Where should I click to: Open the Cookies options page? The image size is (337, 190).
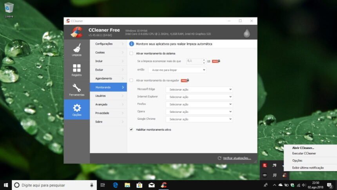(108, 52)
